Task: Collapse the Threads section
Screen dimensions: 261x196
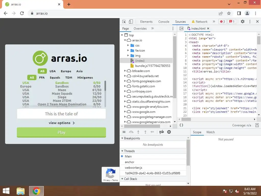Action: pos(122,151)
